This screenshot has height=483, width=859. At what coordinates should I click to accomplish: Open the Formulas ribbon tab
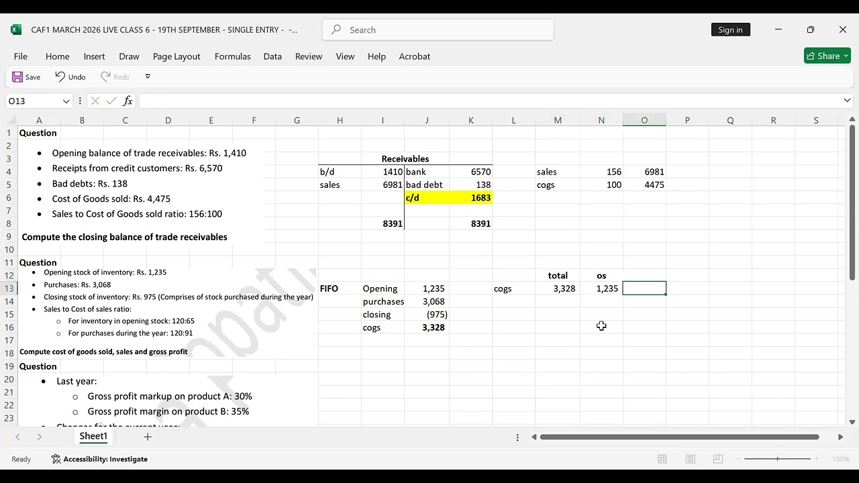pyautogui.click(x=233, y=56)
